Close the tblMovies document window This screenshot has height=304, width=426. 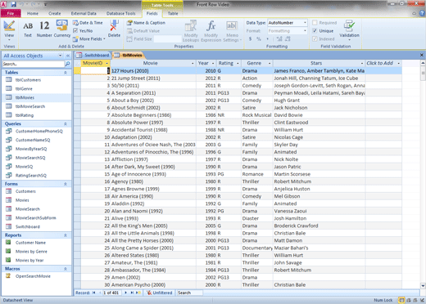point(422,55)
